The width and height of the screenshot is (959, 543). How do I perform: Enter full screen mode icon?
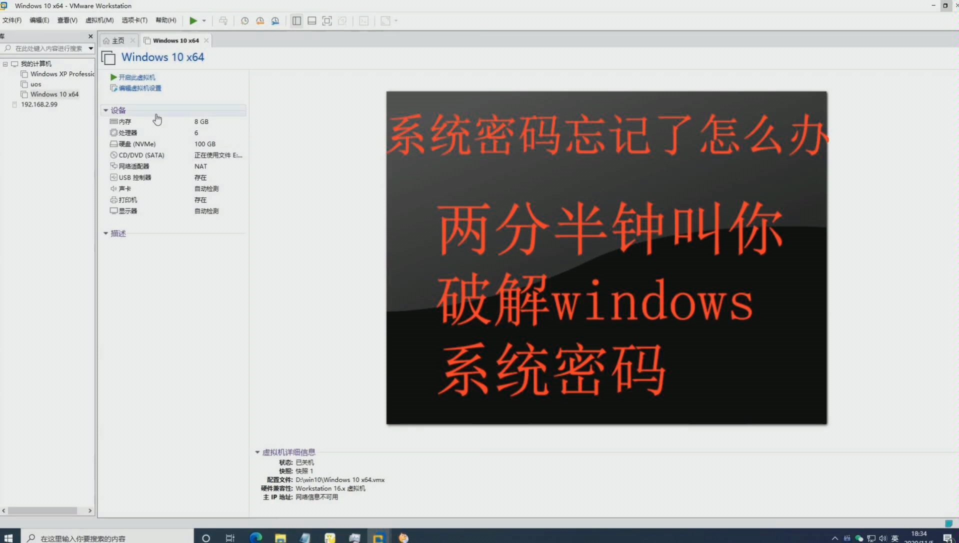[327, 20]
